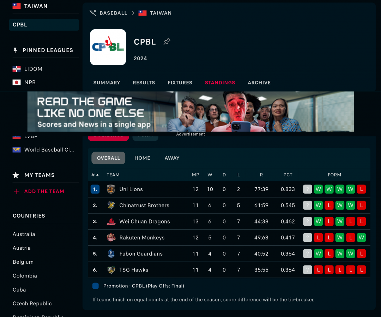Screen dimensions: 381x317
Task: Click the Chinatrust Brothers team logo
Action: 111,205
